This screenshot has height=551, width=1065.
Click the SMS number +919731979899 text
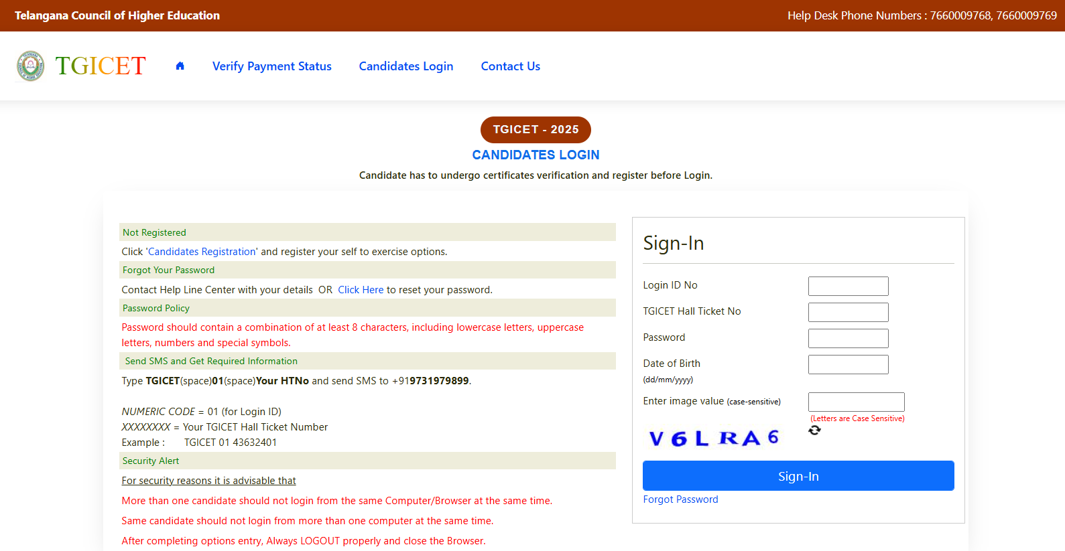click(x=432, y=381)
